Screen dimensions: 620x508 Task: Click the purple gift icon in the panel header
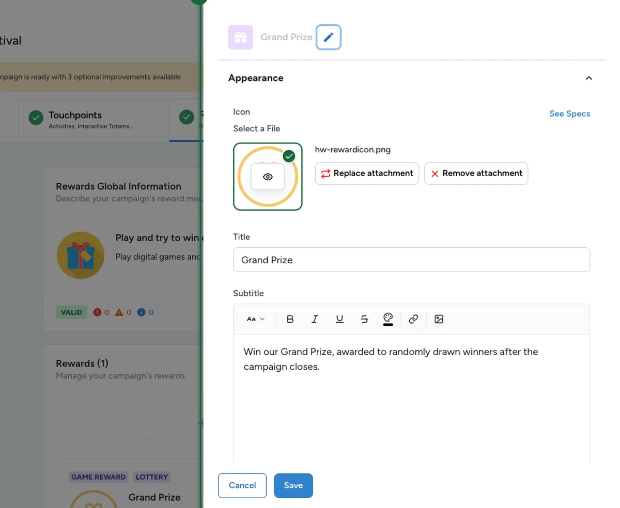point(240,37)
